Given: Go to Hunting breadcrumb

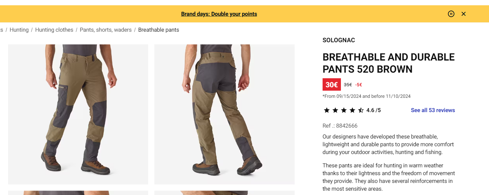Looking at the screenshot, I should click(x=19, y=30).
